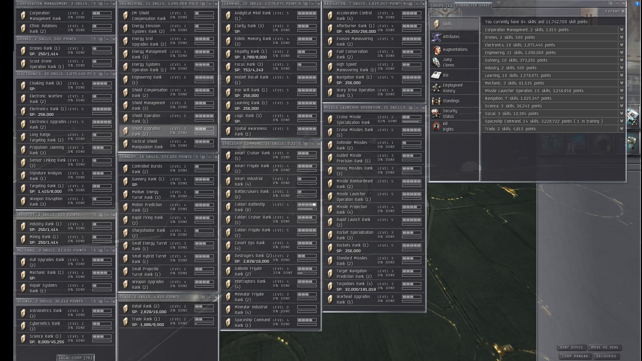This screenshot has height=361, width=642.
Task: Select the Iron Will skill book icon
Action: (x=228, y=93)
